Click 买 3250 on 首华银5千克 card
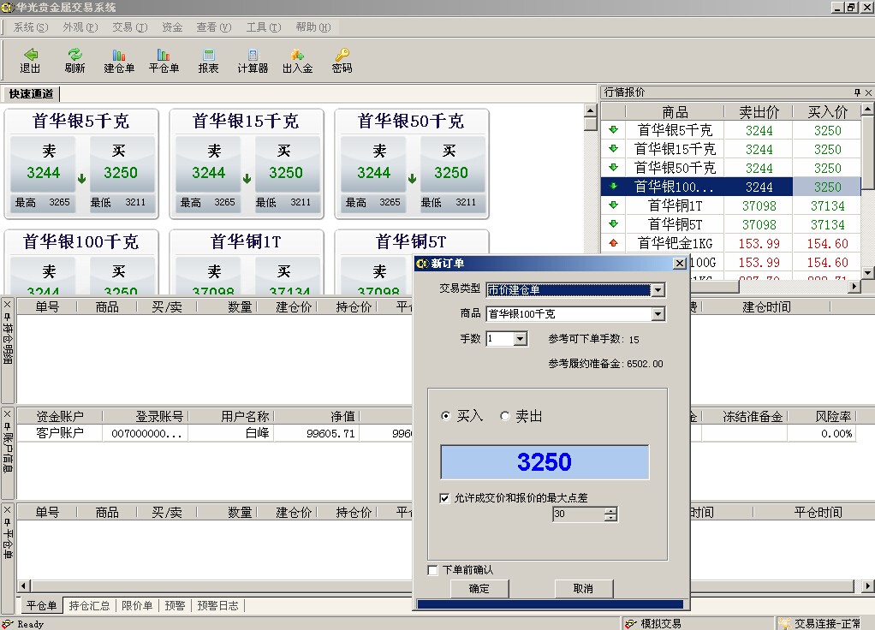875x630 pixels. [x=121, y=163]
